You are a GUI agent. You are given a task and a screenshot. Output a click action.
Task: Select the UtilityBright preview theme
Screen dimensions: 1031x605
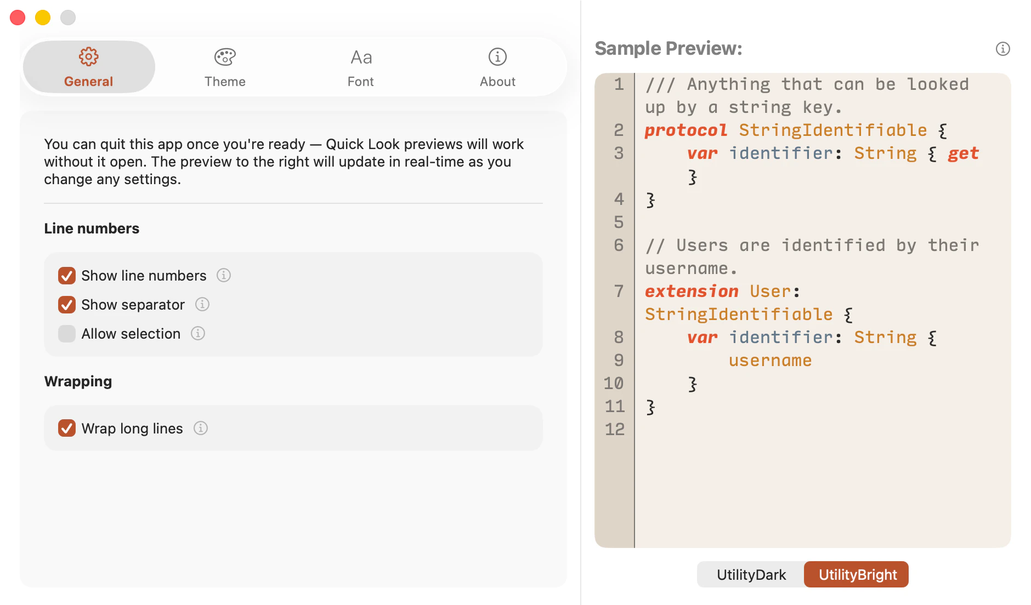coord(857,574)
